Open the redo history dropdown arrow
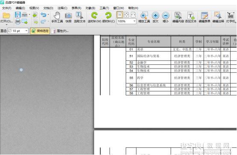This screenshot has width=237, height=155. pyautogui.click(x=48, y=21)
